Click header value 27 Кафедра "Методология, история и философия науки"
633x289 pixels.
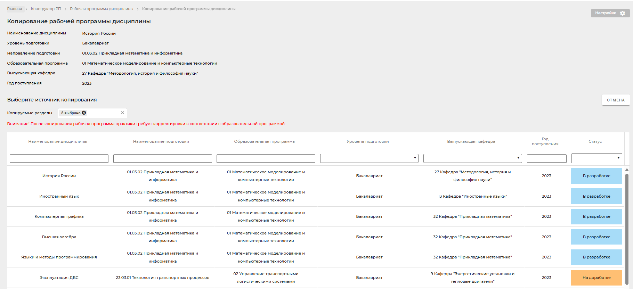(140, 73)
